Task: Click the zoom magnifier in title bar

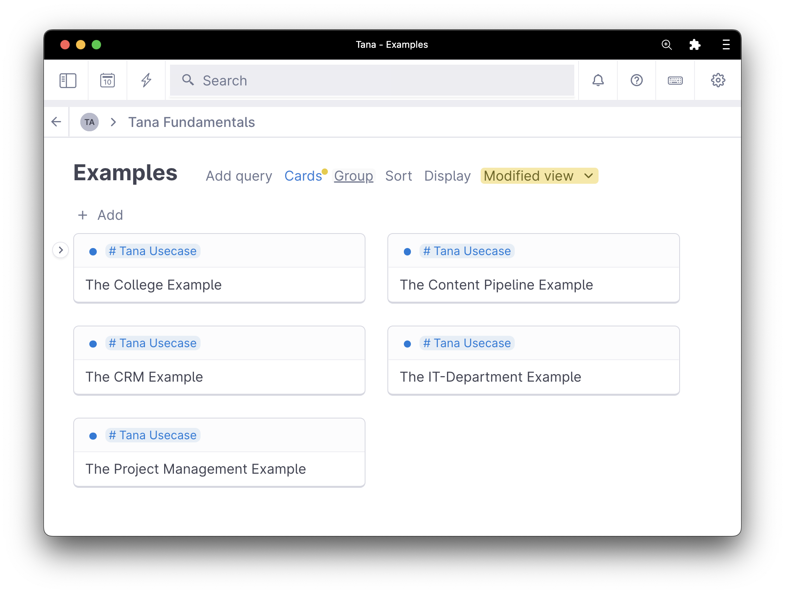Action: pyautogui.click(x=667, y=45)
